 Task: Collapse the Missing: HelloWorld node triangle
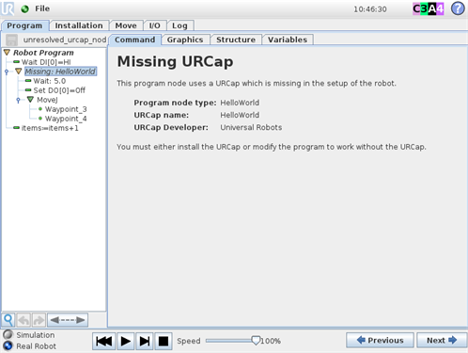coord(19,72)
